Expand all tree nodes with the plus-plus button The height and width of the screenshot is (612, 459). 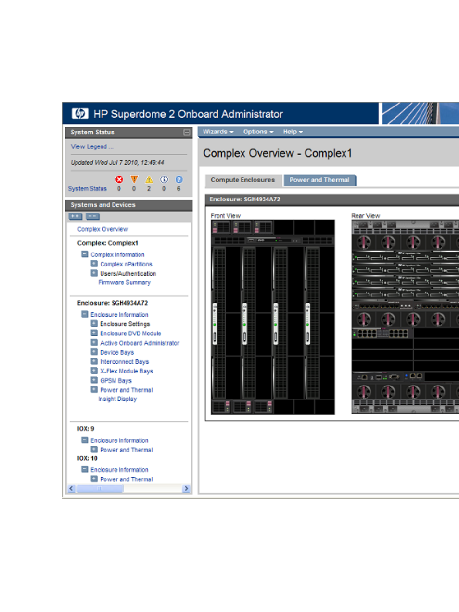(x=76, y=216)
